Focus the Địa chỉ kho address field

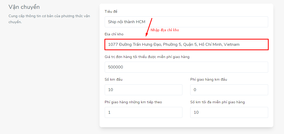[x=186, y=44]
